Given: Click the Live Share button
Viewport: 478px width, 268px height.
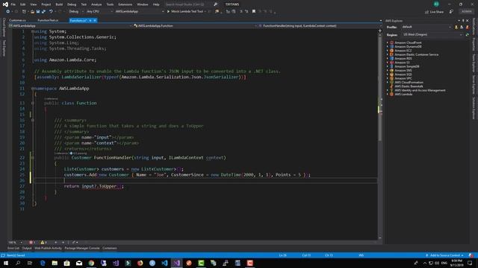Looking at the screenshot, I should coord(435,12).
